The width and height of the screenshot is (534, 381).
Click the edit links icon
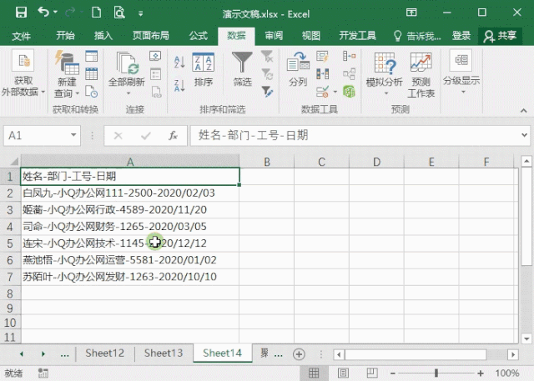click(x=155, y=92)
